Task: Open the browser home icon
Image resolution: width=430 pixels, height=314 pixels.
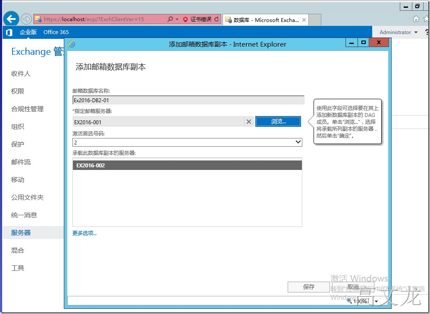Action: click(x=416, y=19)
